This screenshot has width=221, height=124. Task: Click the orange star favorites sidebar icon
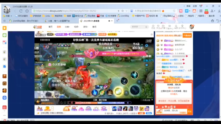(x=4, y=28)
